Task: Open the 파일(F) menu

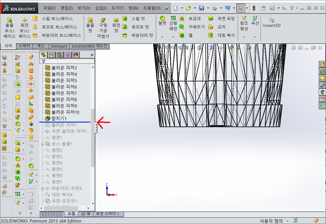Action: pyautogui.click(x=49, y=8)
